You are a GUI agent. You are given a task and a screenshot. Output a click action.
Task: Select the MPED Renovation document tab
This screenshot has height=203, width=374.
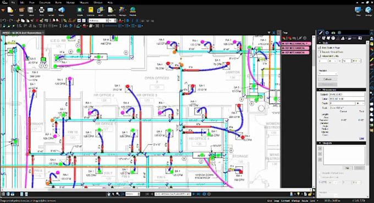tap(22, 32)
